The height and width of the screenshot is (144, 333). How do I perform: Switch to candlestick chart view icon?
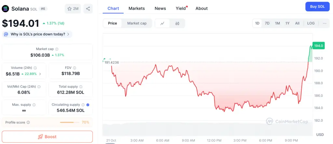click(177, 23)
